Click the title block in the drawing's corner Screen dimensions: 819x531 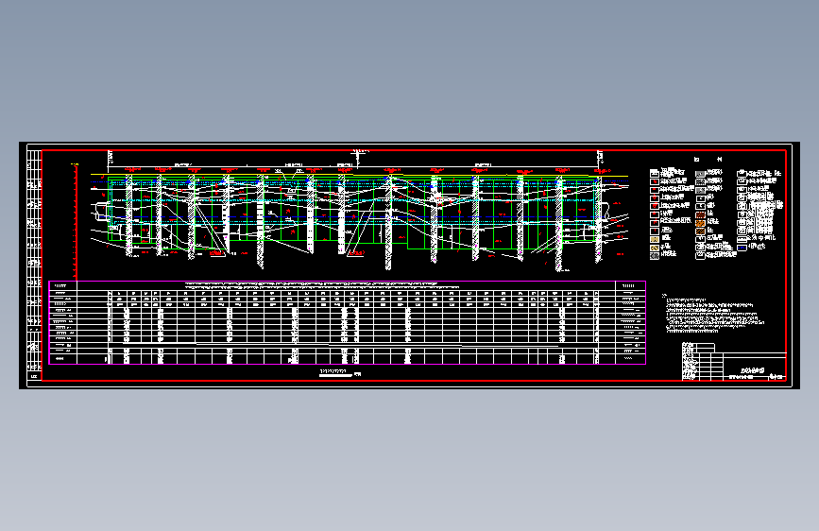tap(734, 361)
